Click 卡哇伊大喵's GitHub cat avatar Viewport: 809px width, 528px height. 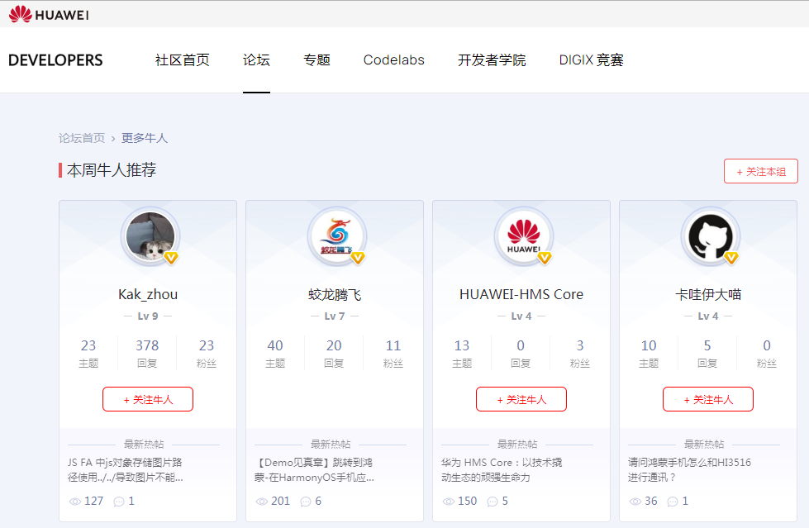click(710, 236)
